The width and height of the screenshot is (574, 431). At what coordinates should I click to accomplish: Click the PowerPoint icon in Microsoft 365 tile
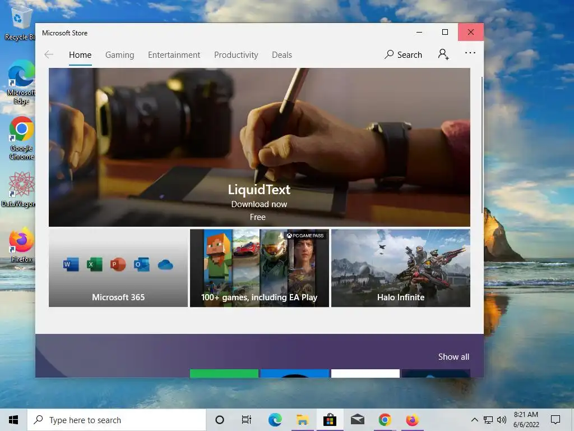(x=118, y=264)
